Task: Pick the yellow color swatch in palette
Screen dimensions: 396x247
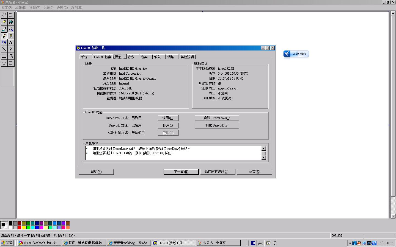Action: [x=24, y=227]
